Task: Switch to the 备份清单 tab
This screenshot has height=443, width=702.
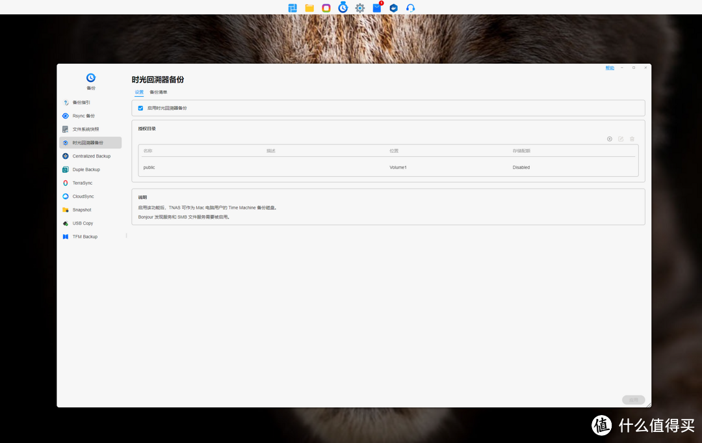Action: click(159, 92)
